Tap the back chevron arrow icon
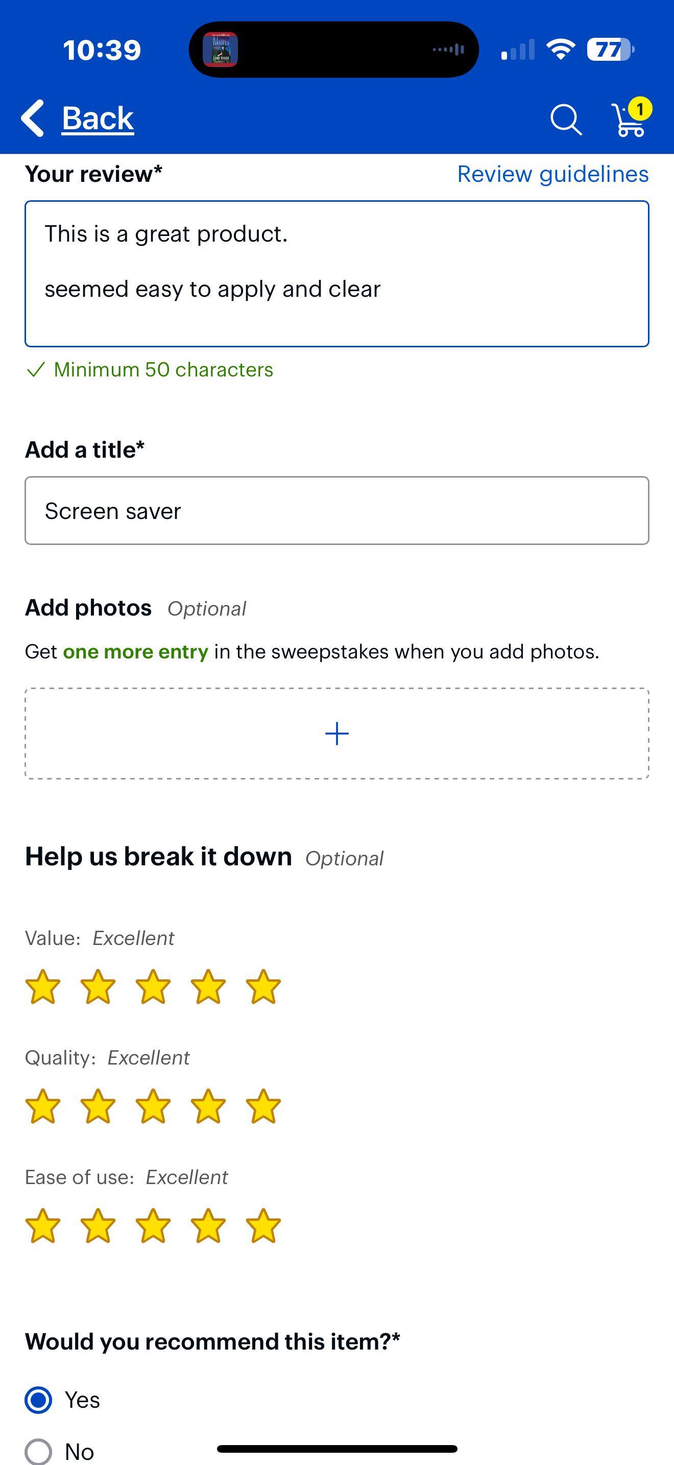Screen dimensions: 674x1465 32,117
